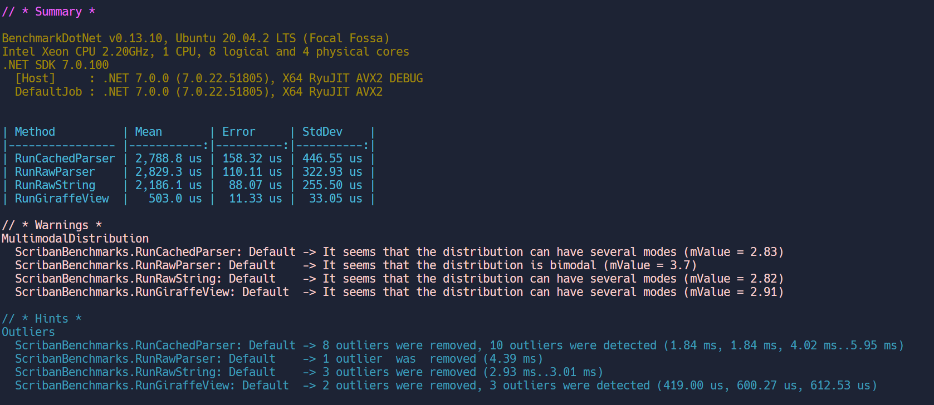Click the Intel Xeon CPU 2.20GHz line
The image size is (934, 405).
tap(205, 52)
